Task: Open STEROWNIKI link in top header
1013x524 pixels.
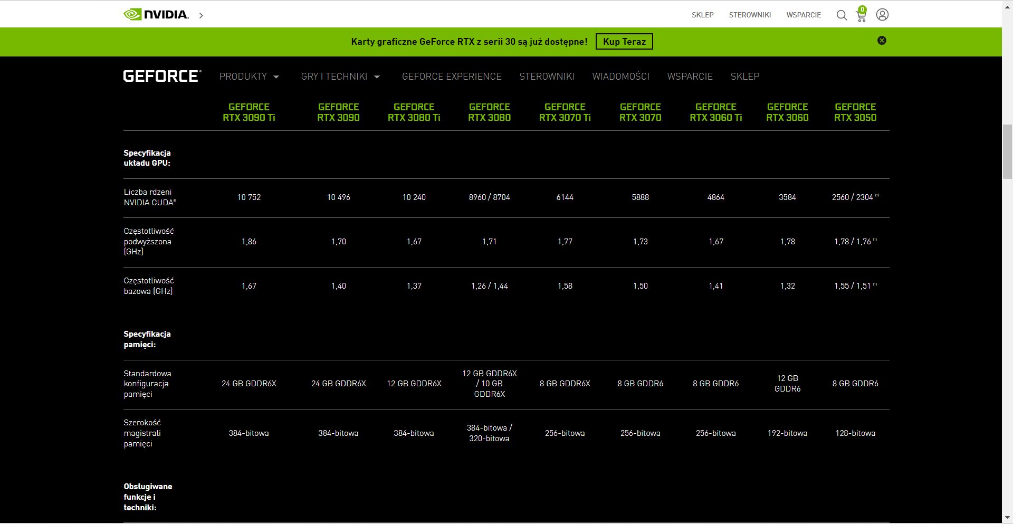Action: click(750, 15)
